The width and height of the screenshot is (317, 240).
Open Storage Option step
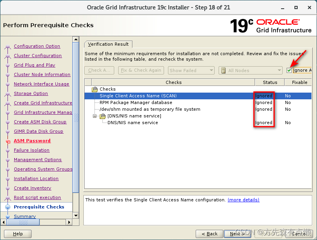pyautogui.click(x=31, y=93)
